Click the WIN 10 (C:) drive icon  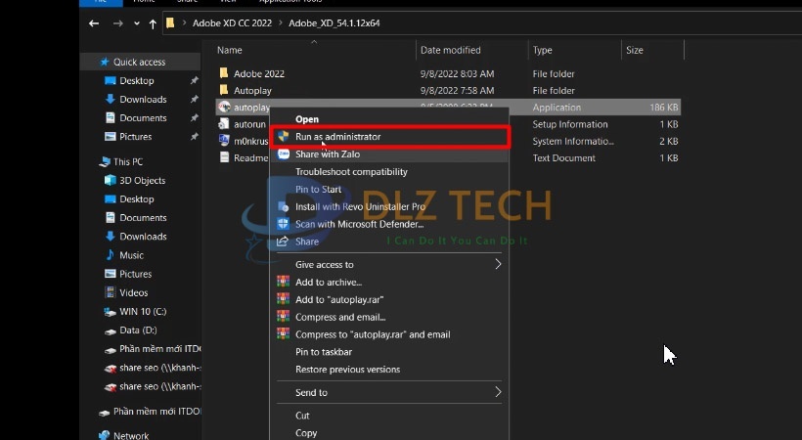coord(110,312)
